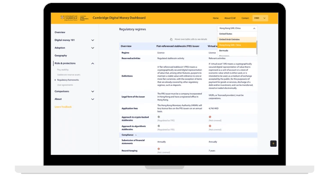Select Hong Kong SAR, China list option
Image resolution: width=329 pixels, height=176 pixels.
tap(237, 45)
